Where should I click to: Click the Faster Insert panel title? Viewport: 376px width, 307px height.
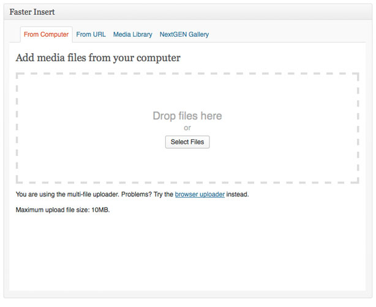click(32, 12)
